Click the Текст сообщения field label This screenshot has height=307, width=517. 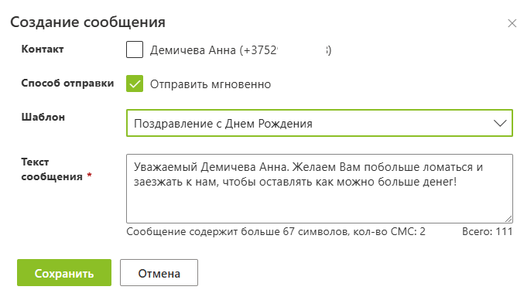tap(52, 169)
